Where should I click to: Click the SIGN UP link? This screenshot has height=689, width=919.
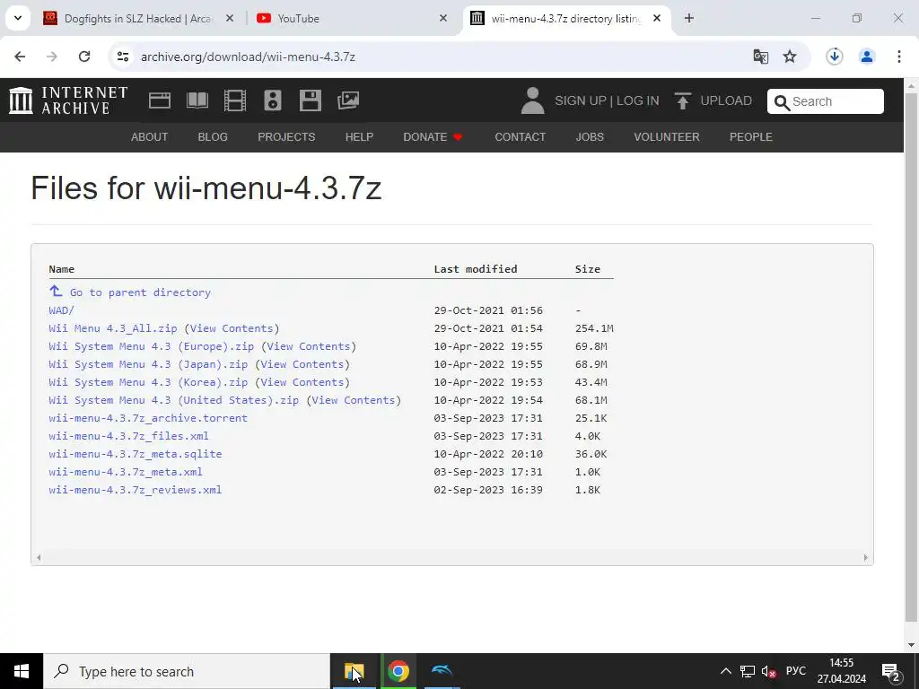[x=581, y=100]
